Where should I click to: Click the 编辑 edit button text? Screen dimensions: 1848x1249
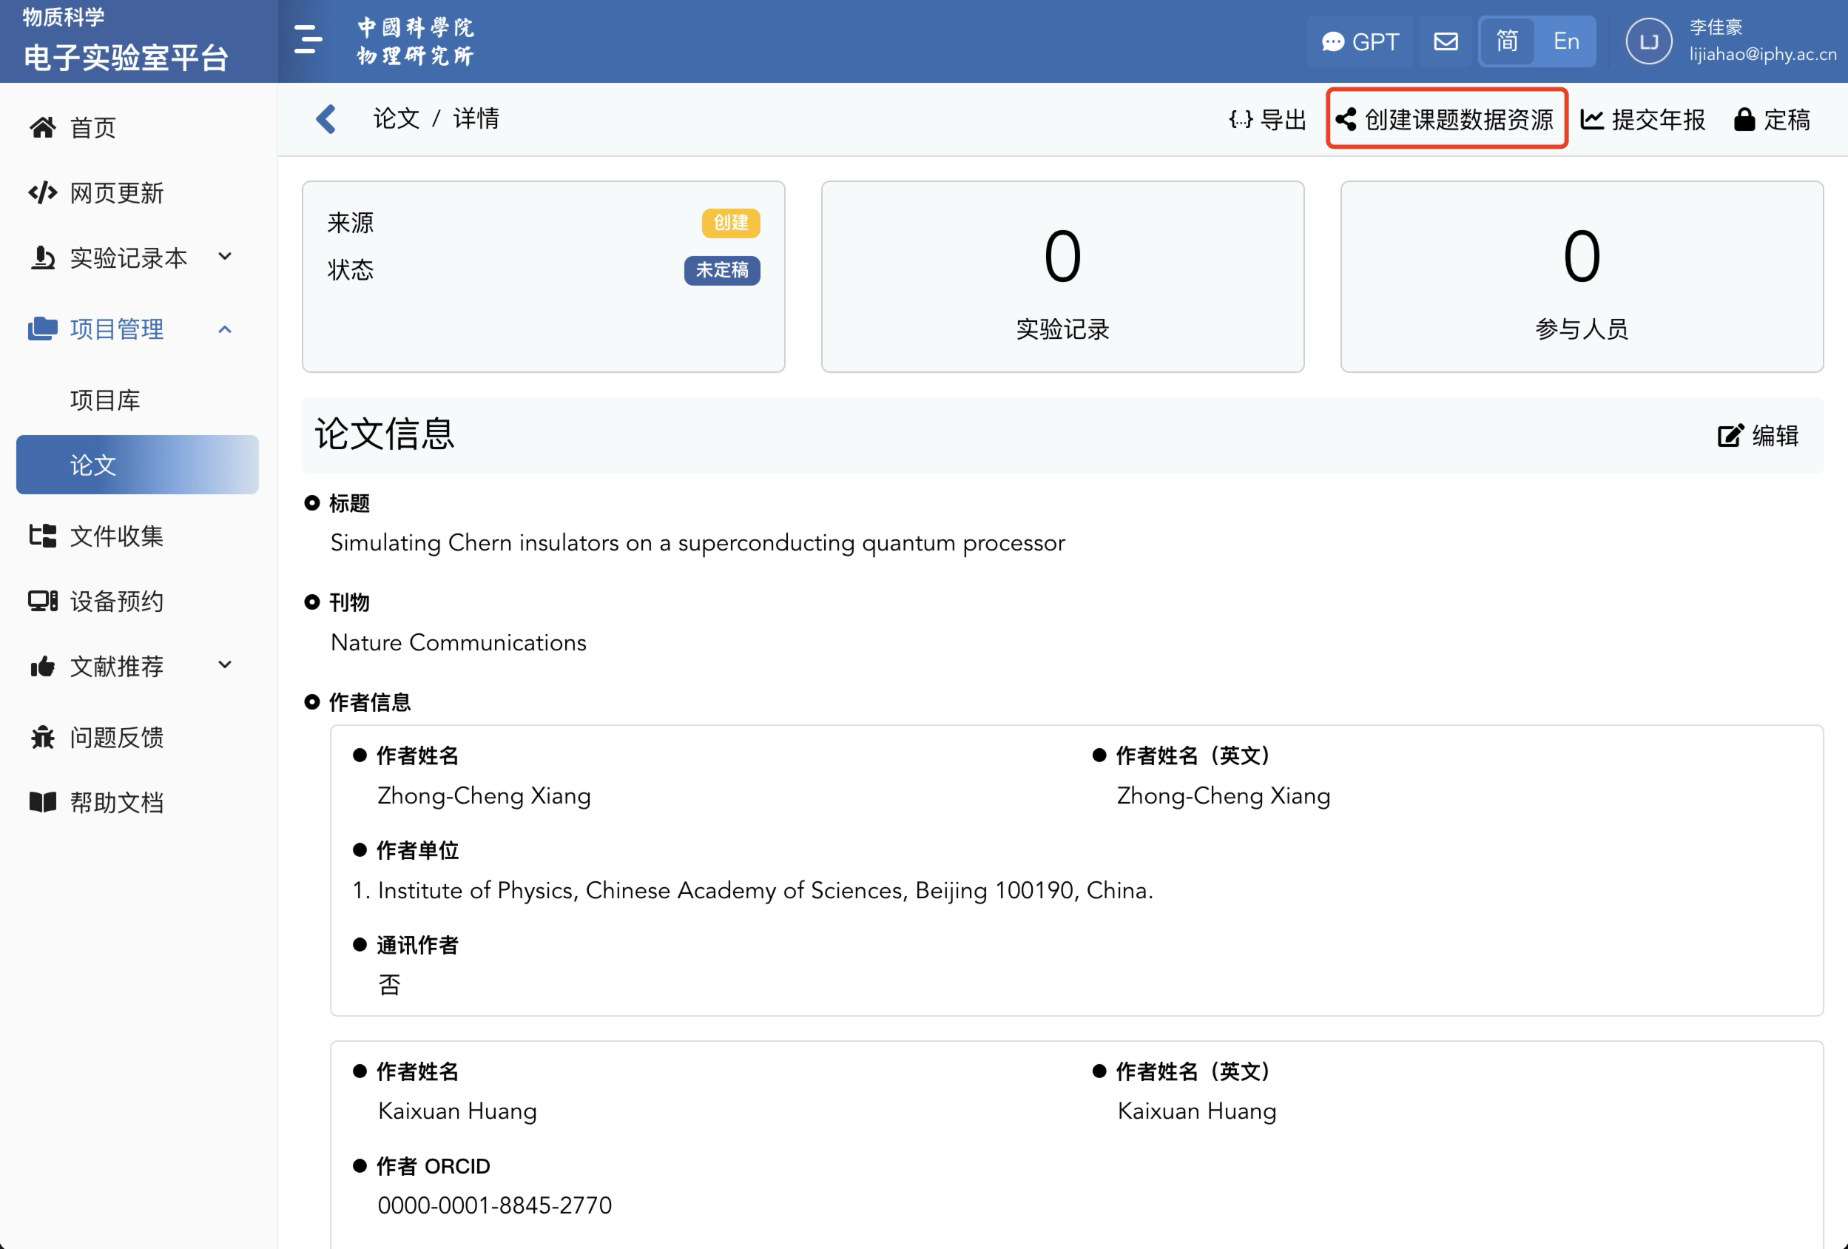point(1775,435)
